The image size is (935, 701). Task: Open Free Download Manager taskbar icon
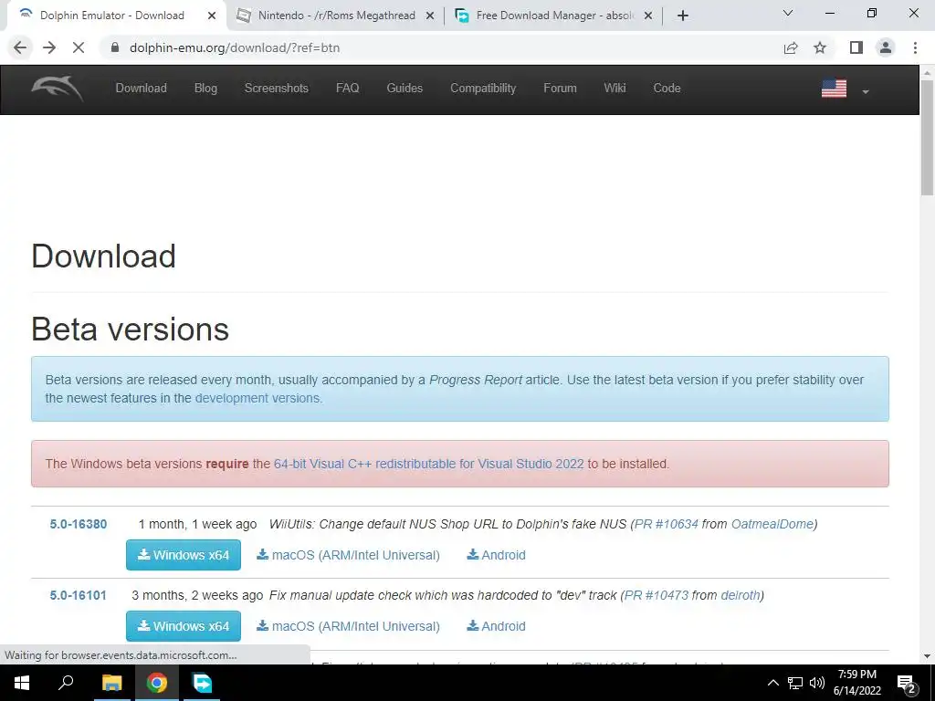coord(202,683)
